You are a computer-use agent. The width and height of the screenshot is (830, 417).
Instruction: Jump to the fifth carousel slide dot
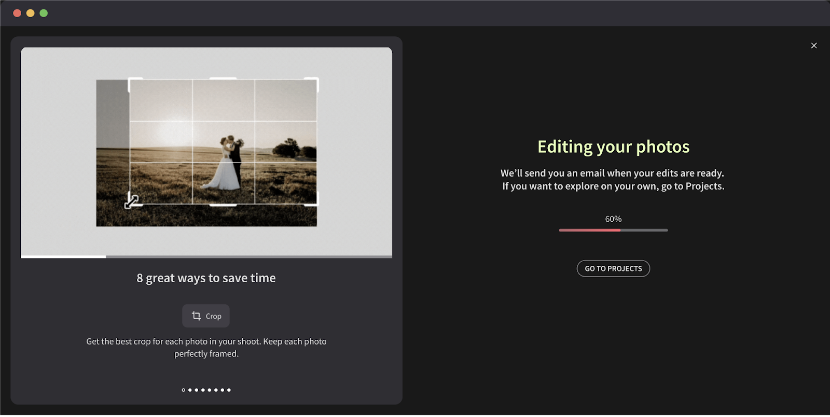click(x=210, y=390)
